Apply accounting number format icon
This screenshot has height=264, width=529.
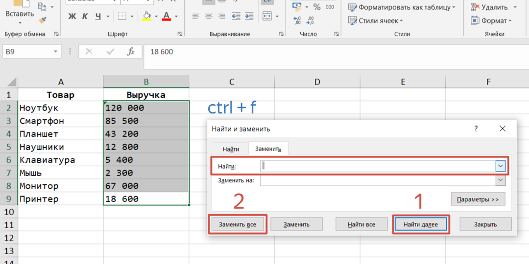coord(297,6)
